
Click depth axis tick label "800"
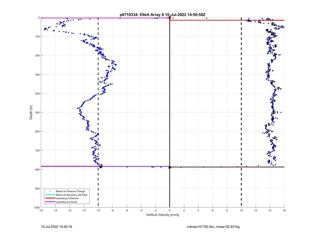point(37,170)
